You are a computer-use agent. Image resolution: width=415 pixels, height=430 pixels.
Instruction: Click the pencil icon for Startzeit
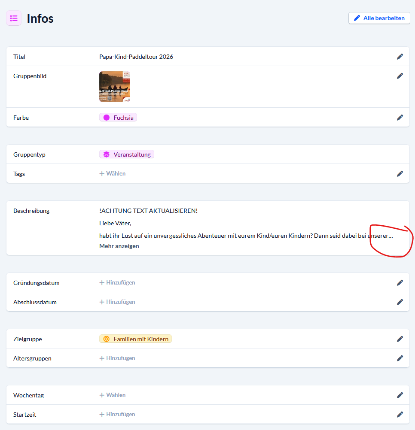click(400, 415)
